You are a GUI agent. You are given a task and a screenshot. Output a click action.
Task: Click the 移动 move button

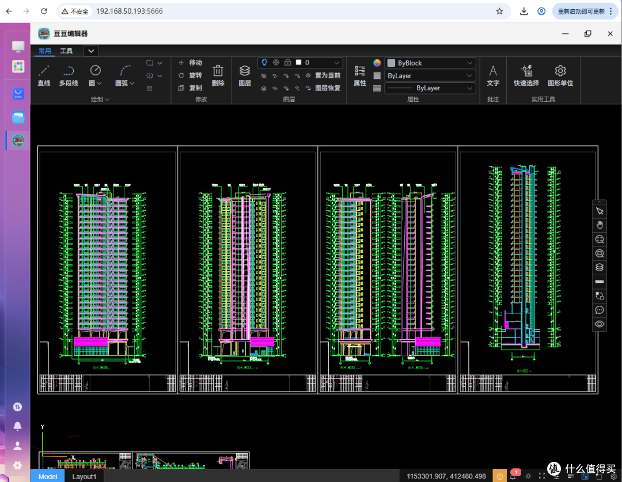click(x=191, y=63)
